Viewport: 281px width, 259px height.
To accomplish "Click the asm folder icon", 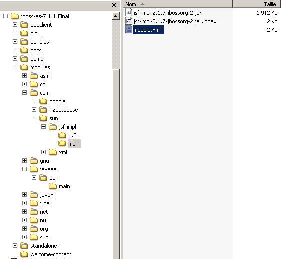I will [34, 76].
